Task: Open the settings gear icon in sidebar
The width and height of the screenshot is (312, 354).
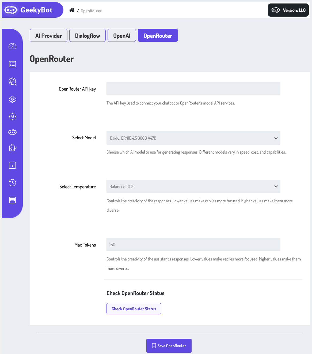Action: pyautogui.click(x=12, y=99)
